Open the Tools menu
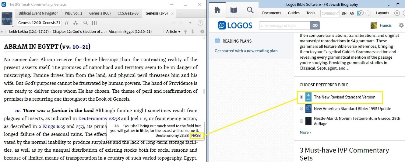Image resolution: width=405 pixels, height=162 pixels. [311, 13]
